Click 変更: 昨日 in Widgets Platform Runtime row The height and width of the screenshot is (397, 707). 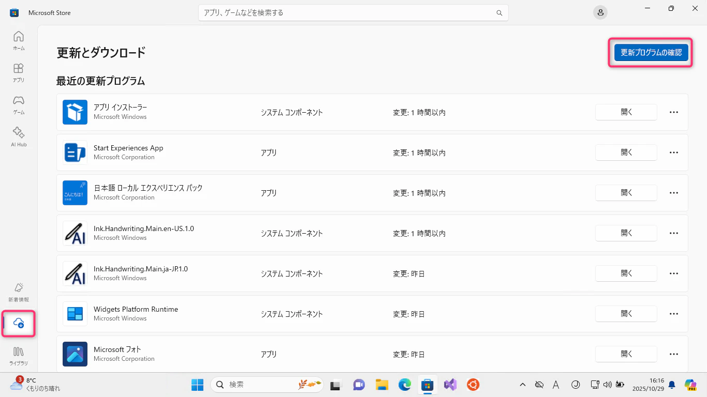click(x=409, y=314)
